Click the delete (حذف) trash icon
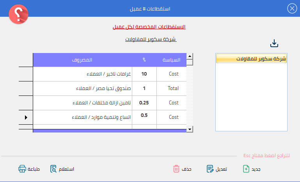 177,169
